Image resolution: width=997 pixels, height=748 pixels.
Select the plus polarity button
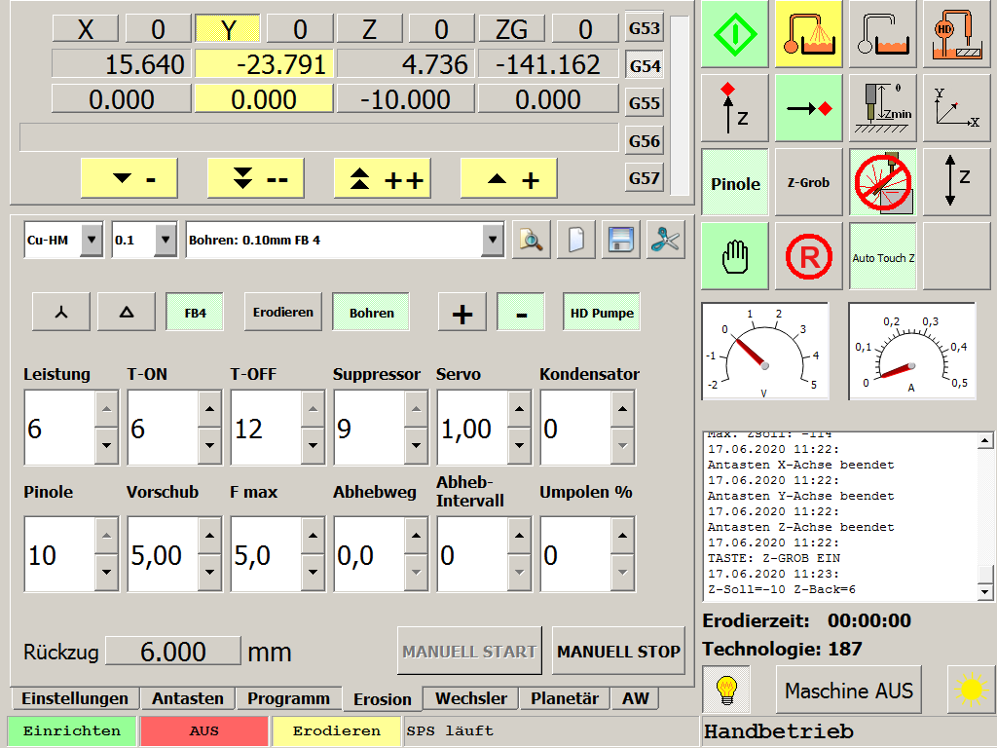coord(462,313)
